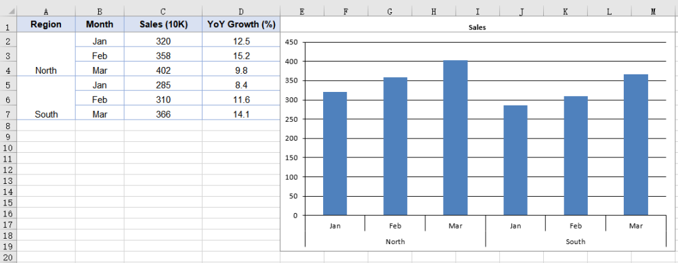Image resolution: width=678 pixels, height=263 pixels.
Task: Click the South category axis label
Action: tap(576, 241)
